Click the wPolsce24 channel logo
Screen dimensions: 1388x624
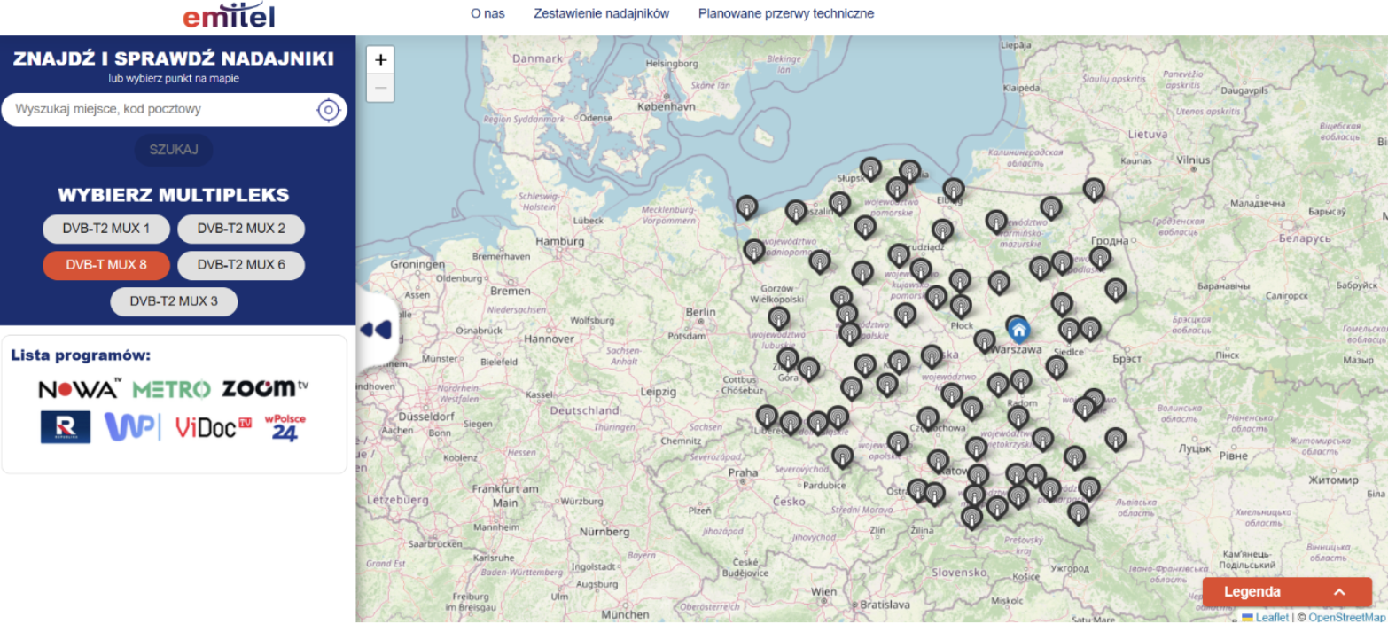coord(284,427)
